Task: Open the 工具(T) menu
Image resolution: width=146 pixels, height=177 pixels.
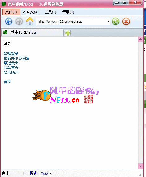Action: click(x=50, y=12)
